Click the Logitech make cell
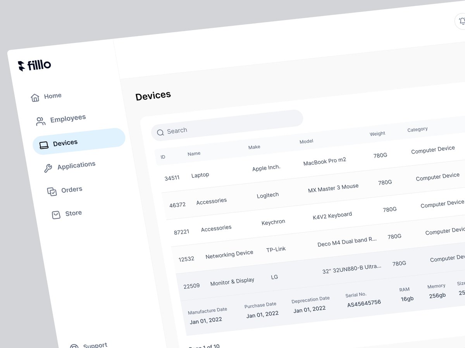This screenshot has height=348, width=465. pyautogui.click(x=268, y=195)
